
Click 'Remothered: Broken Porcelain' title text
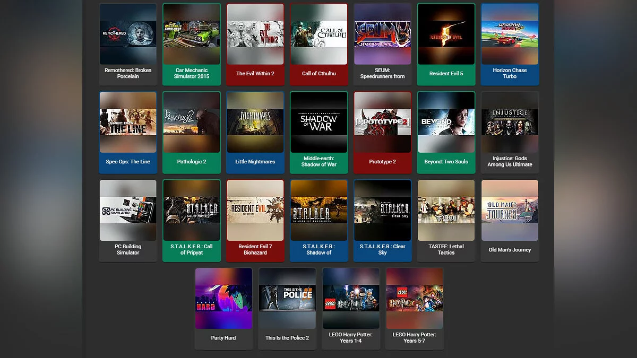pos(128,73)
